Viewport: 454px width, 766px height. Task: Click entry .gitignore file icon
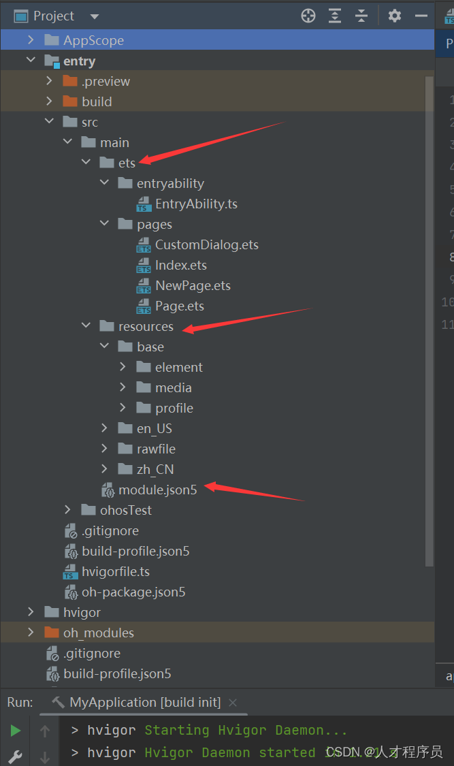71,531
